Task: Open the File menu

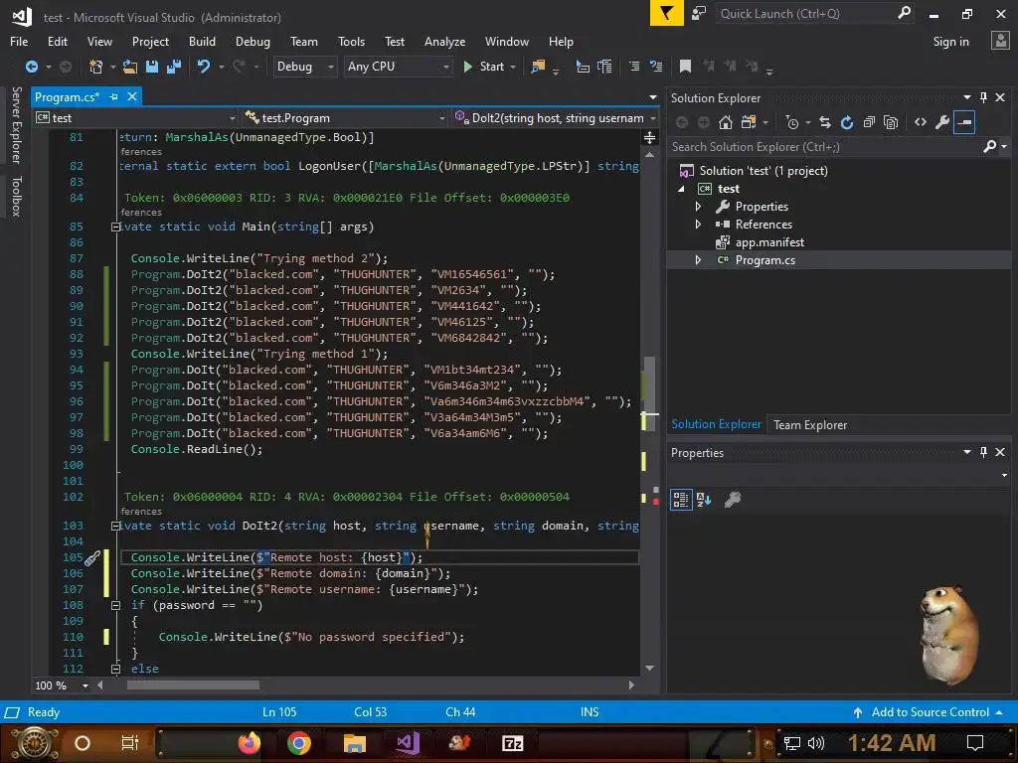Action: click(19, 42)
